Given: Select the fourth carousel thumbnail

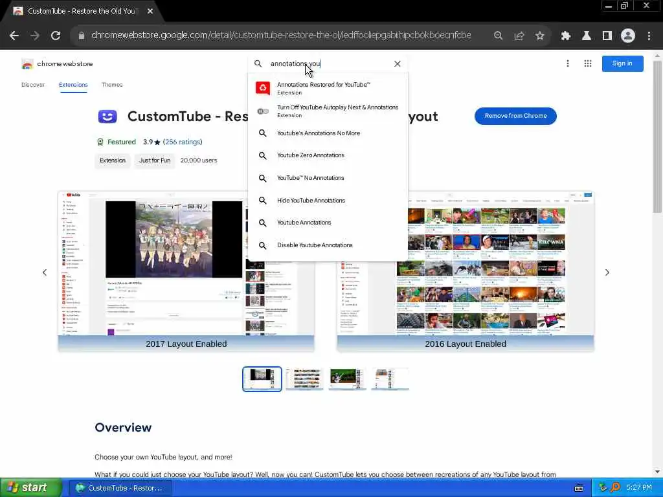Looking at the screenshot, I should point(390,379).
